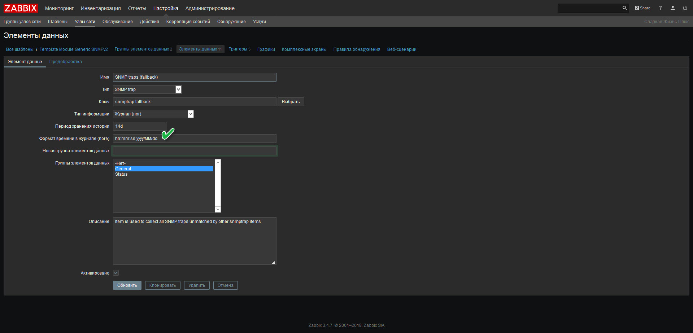This screenshot has height=333, width=693.
Task: Go to Шаблоны submenu
Action: click(x=58, y=22)
